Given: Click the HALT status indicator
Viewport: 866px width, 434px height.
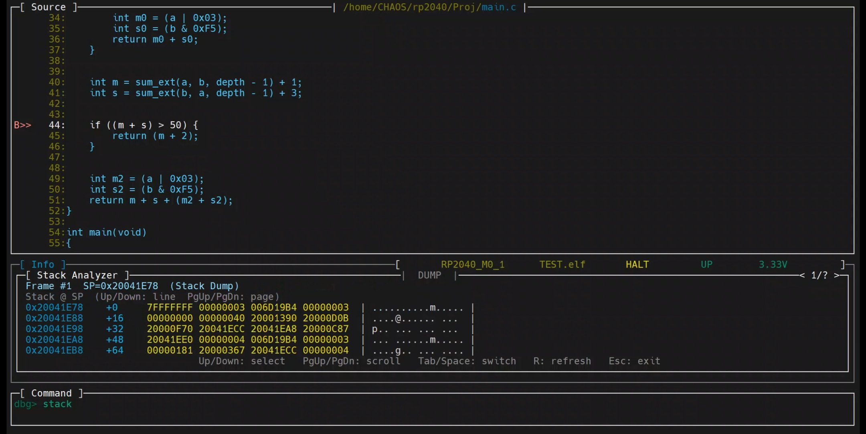Looking at the screenshot, I should (637, 265).
